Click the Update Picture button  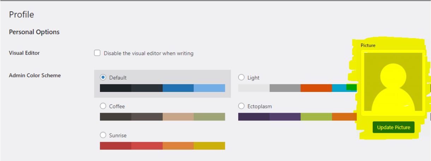[394, 128]
